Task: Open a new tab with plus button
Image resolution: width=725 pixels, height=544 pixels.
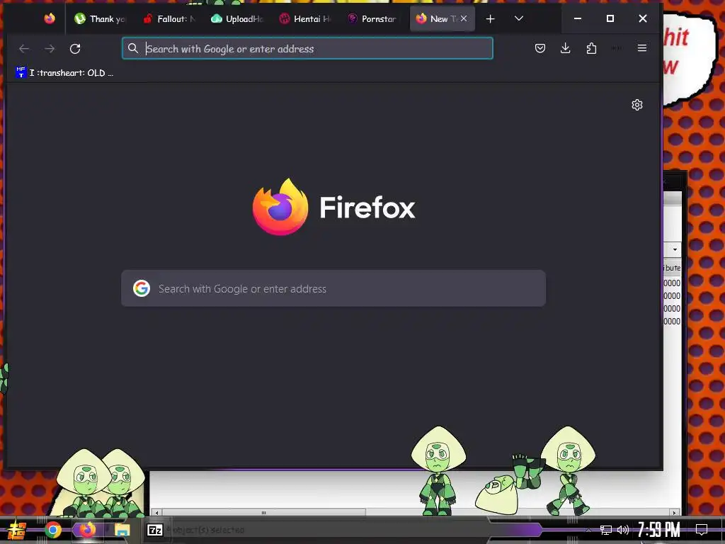Action: point(491,19)
